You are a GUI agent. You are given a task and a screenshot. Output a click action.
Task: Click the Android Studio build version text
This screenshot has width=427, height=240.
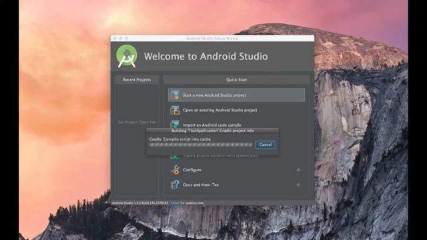(x=140, y=203)
